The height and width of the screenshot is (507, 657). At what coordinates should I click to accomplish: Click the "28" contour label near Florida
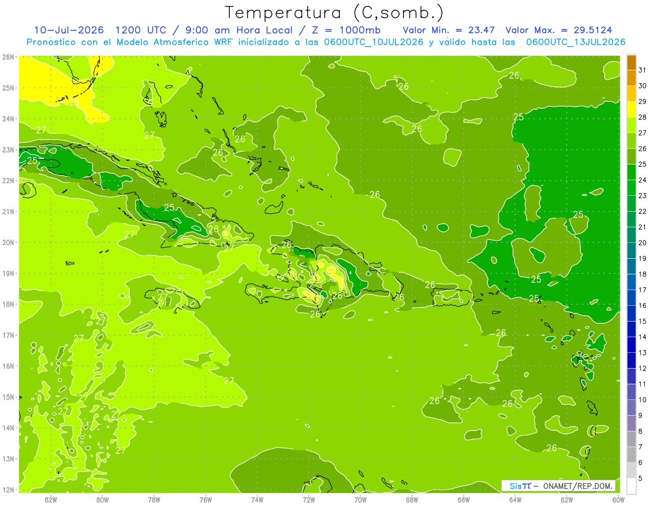74,102
